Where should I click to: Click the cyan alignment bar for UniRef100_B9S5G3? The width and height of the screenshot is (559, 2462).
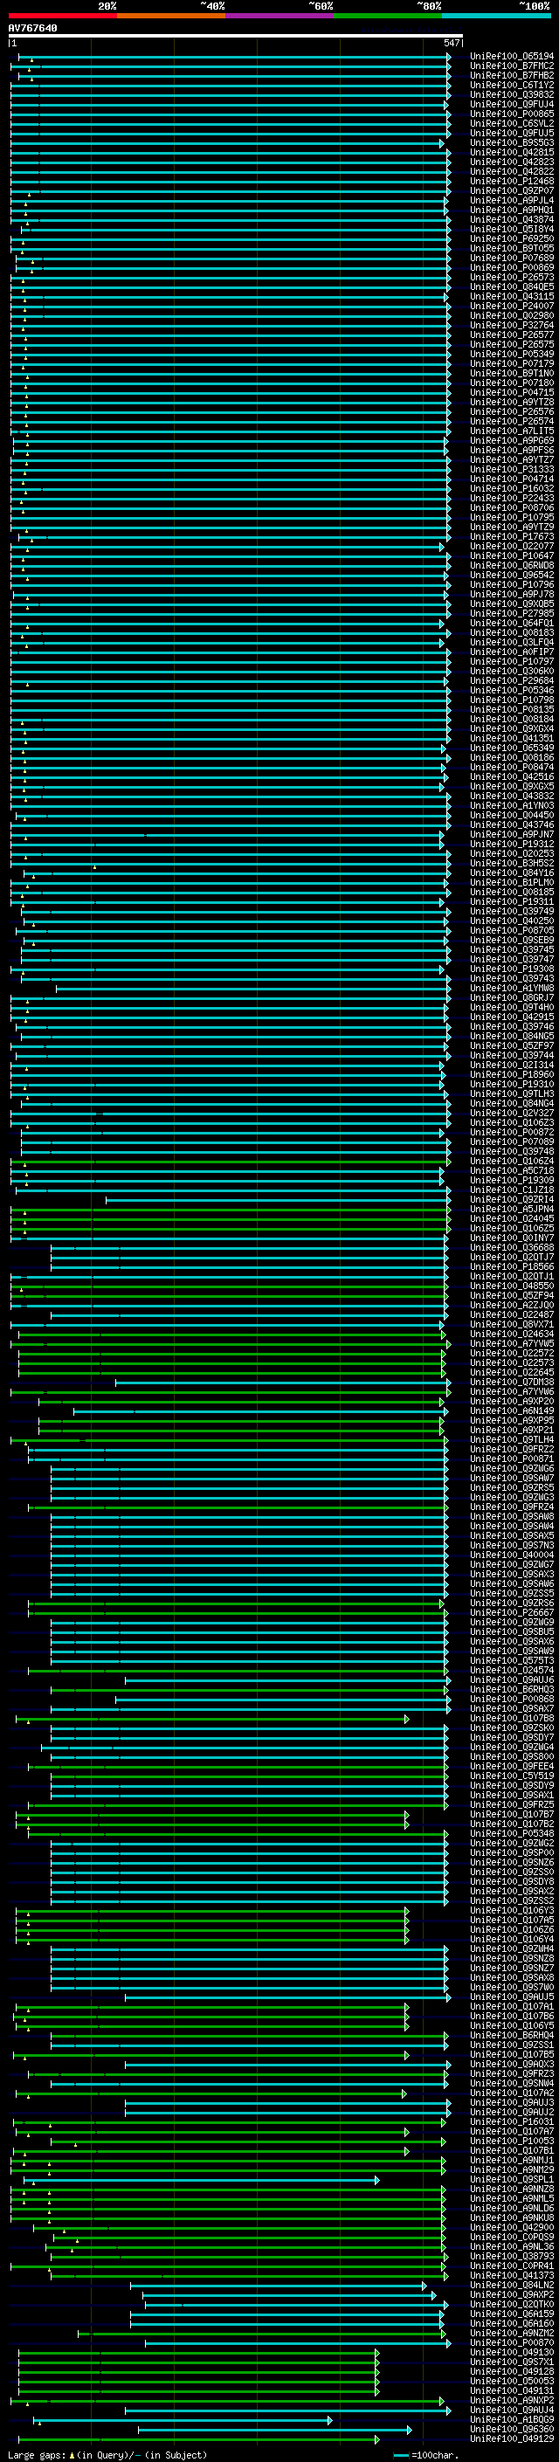[227, 143]
